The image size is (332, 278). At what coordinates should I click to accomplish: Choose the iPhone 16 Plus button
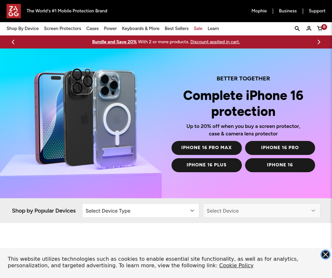point(207,165)
